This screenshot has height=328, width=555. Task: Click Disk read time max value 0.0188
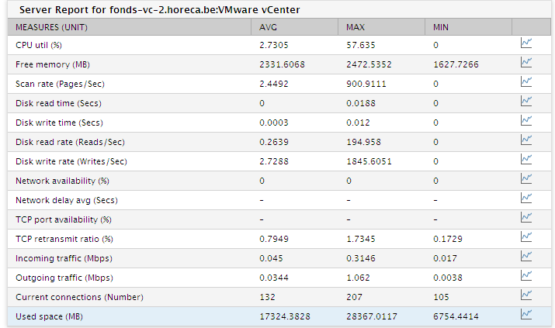(361, 104)
